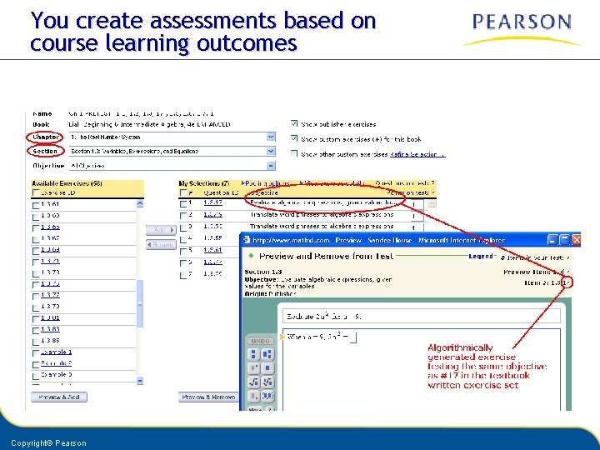Image resolution: width=600 pixels, height=450 pixels.
Task: Click exercise 1.3.63 text row
Action: 50,216
